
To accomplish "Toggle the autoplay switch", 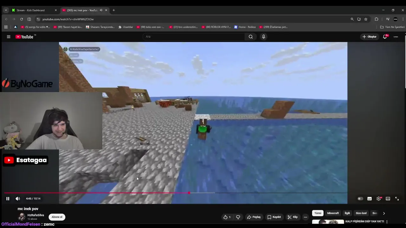I will [360, 199].
